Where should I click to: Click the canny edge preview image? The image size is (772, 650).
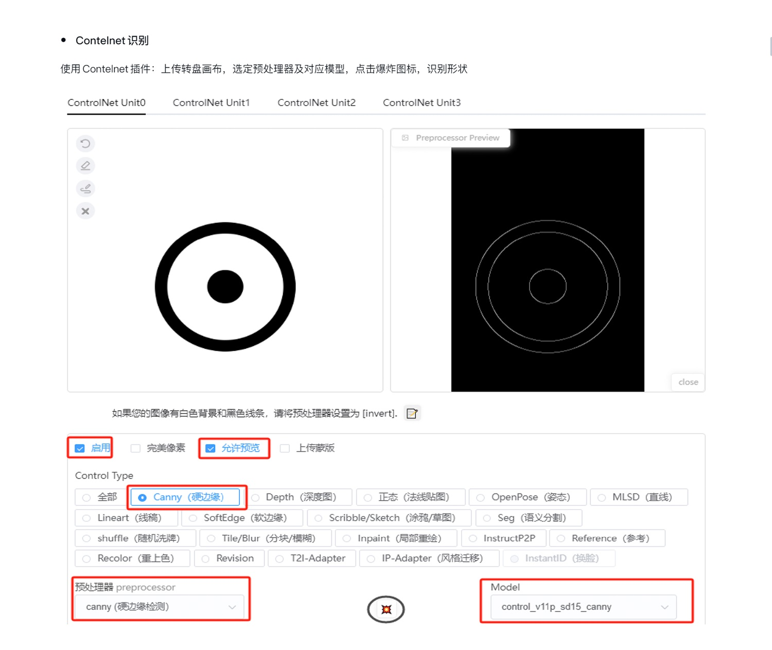[x=548, y=260]
